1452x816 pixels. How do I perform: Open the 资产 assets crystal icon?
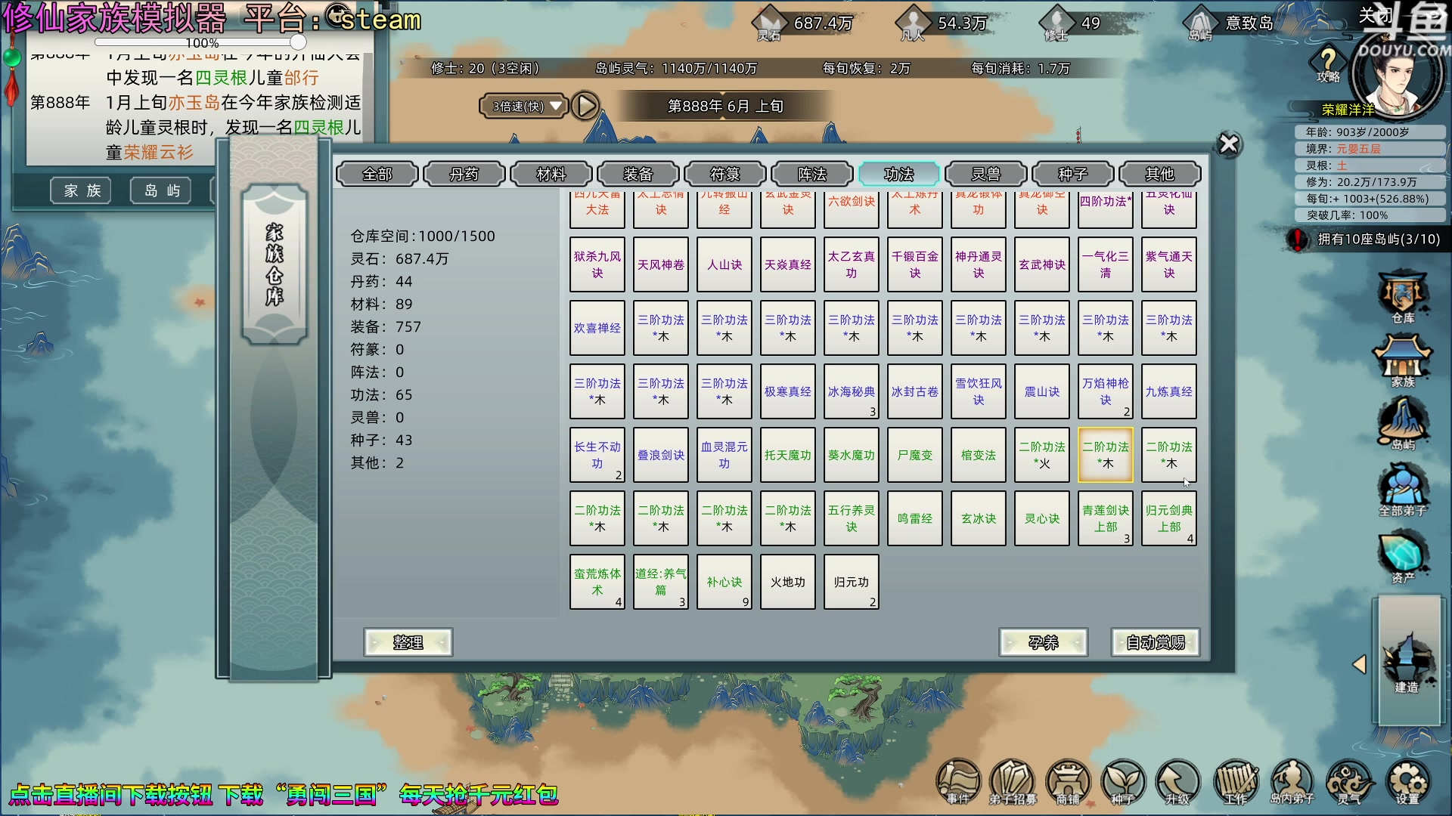coord(1403,556)
